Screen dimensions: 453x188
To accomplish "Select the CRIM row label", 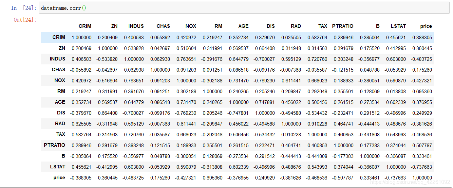I will (59, 37).
